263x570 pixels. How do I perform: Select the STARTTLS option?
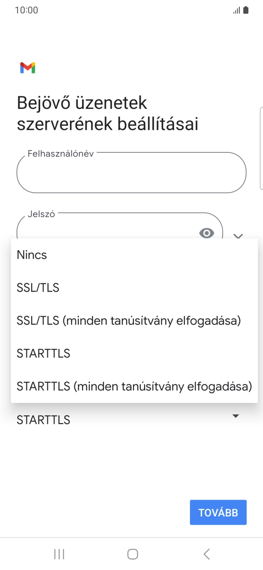[43, 353]
